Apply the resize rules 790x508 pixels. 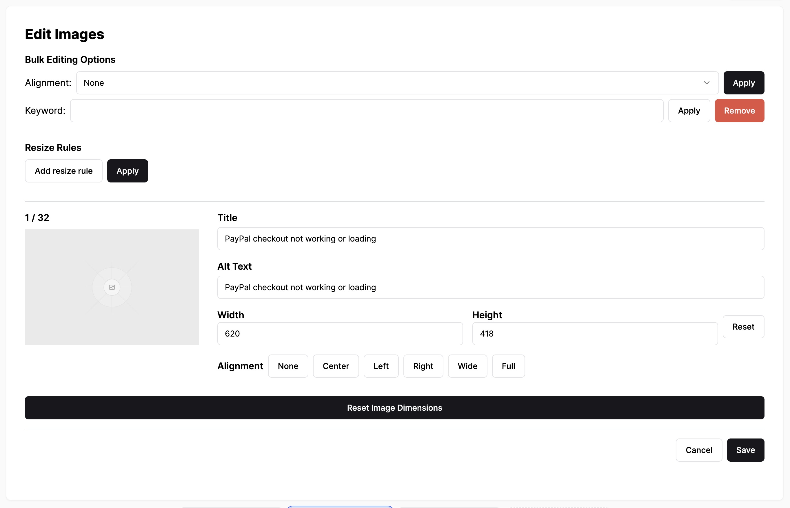coord(128,171)
